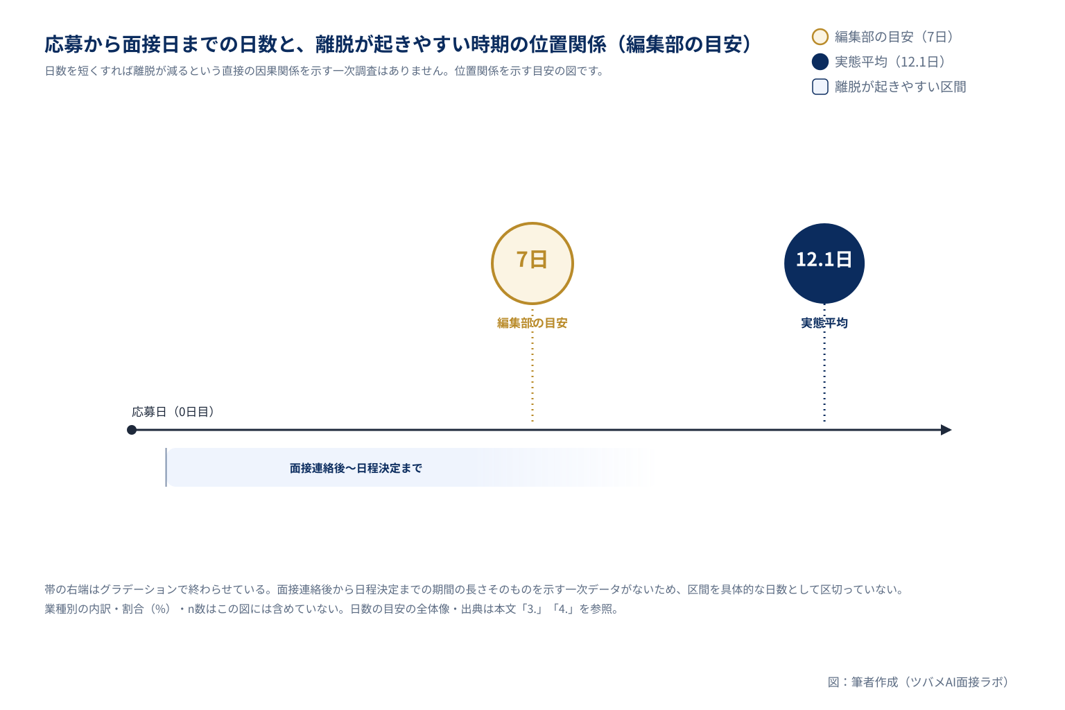1065x710 pixels.
Task: Click the start dot of the timeline axis
Action: click(132, 430)
